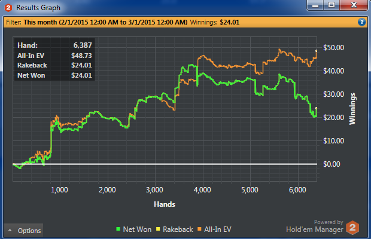Click the Rakeback value $24.01 in the tooltip
This screenshot has height=239, width=371.
click(81, 65)
